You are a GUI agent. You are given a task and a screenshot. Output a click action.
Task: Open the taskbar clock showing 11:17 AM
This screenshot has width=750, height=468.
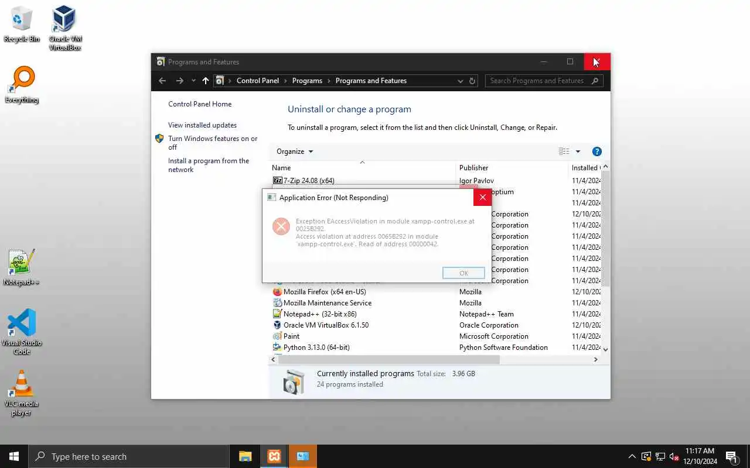(x=700, y=456)
